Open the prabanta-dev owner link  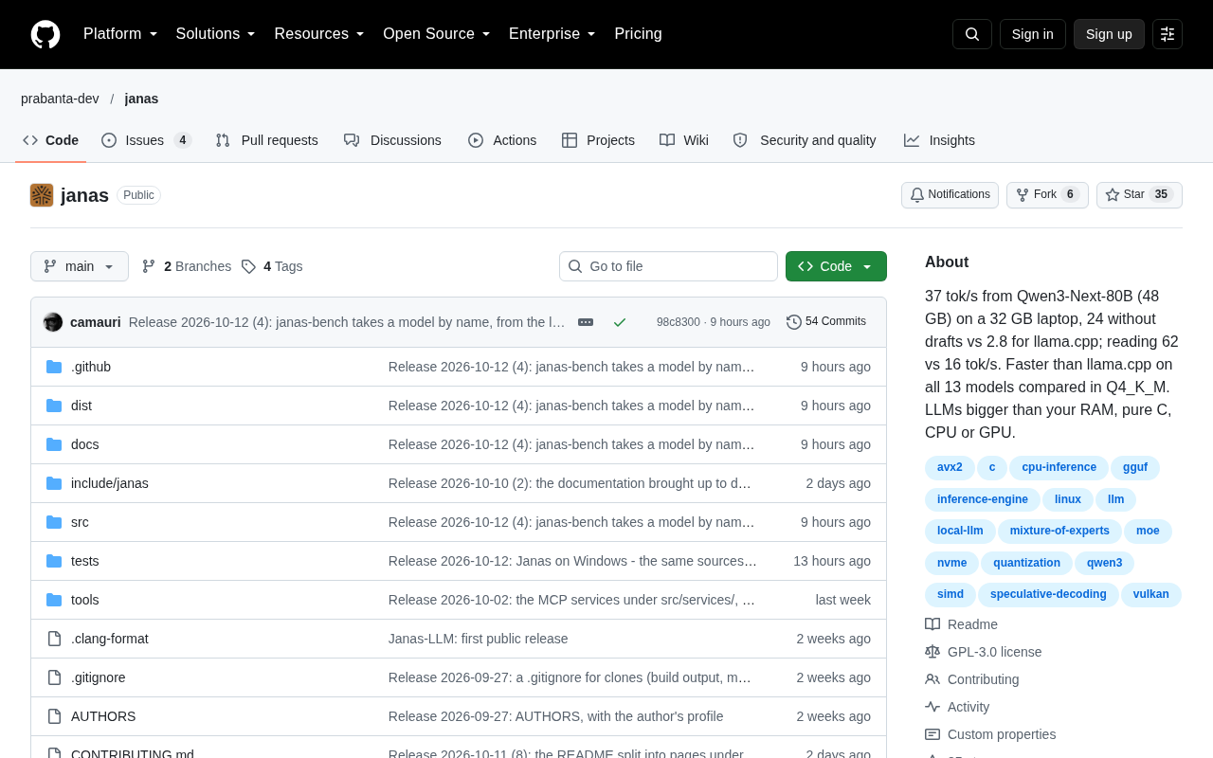coord(60,99)
